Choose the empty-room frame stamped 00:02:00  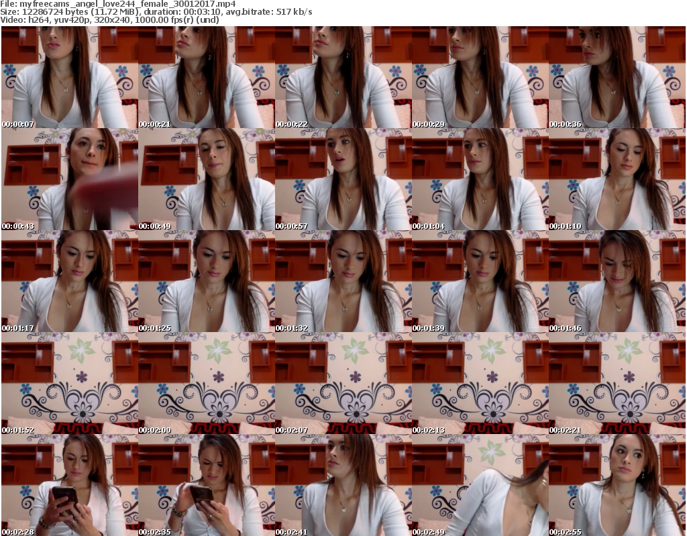click(x=207, y=384)
